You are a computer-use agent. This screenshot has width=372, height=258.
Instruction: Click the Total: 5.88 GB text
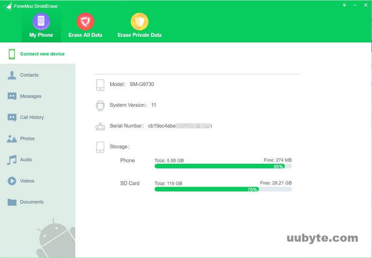tap(169, 160)
